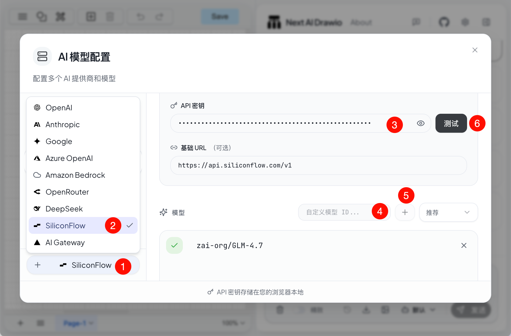Toggle green checkmark for zai-org/GLM-4.7
The width and height of the screenshot is (511, 336).
click(x=174, y=245)
